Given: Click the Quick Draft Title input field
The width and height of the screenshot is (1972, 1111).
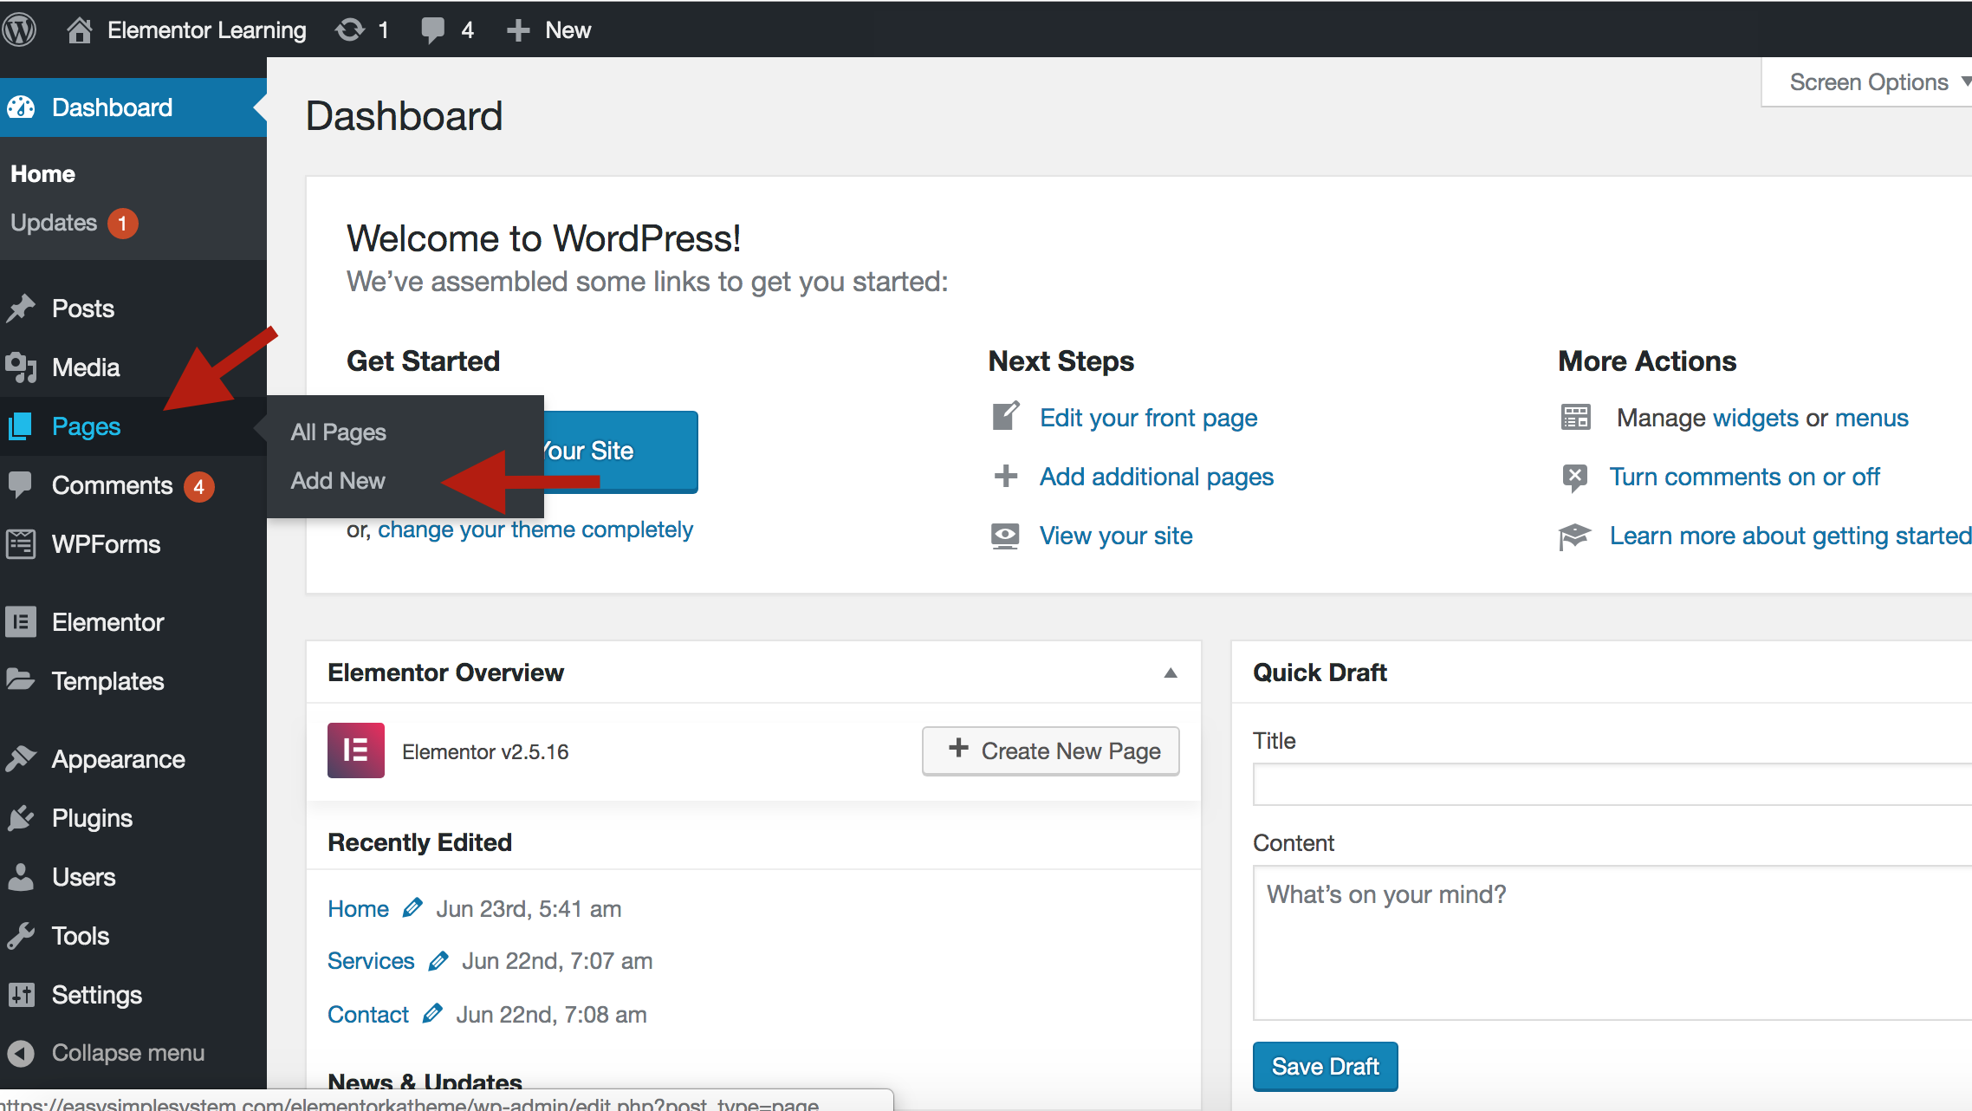Looking at the screenshot, I should point(1612,784).
